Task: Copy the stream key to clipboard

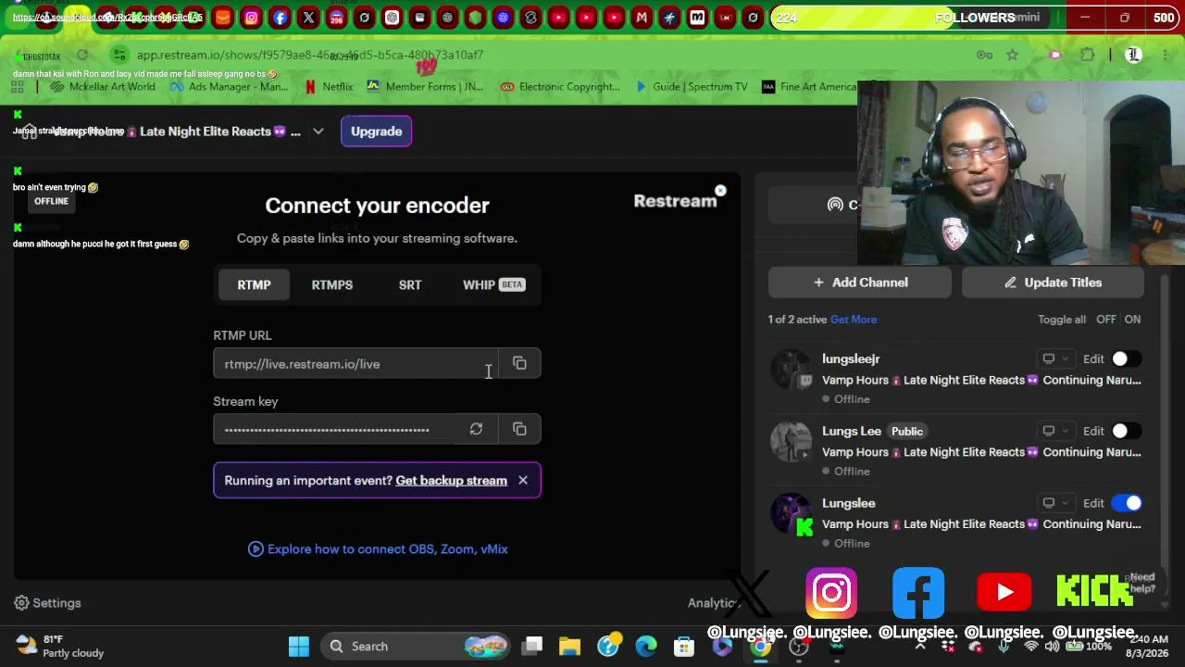Action: click(519, 429)
